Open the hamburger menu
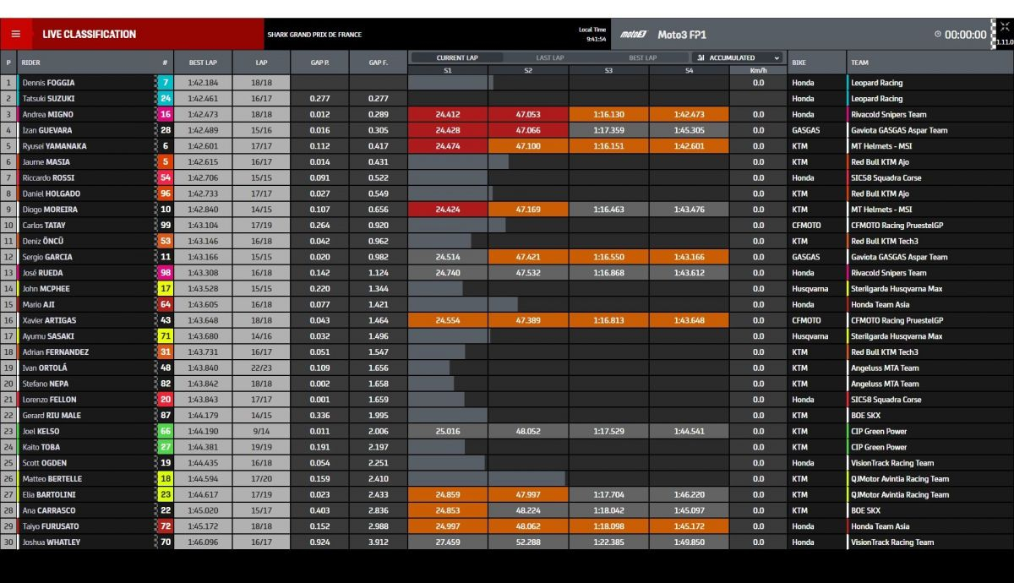1014x583 pixels. (x=15, y=35)
